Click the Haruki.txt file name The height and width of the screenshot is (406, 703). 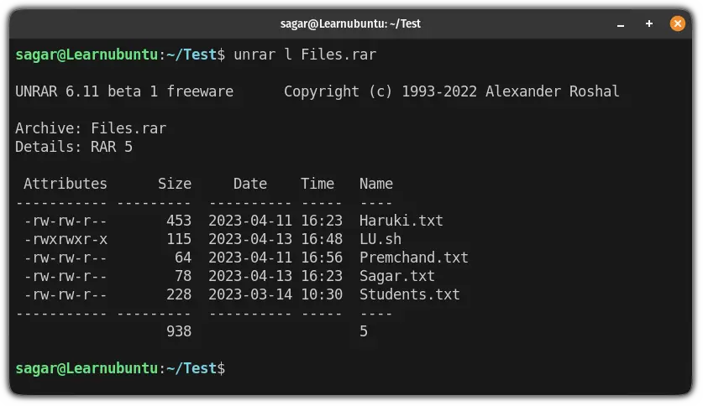[x=401, y=221]
